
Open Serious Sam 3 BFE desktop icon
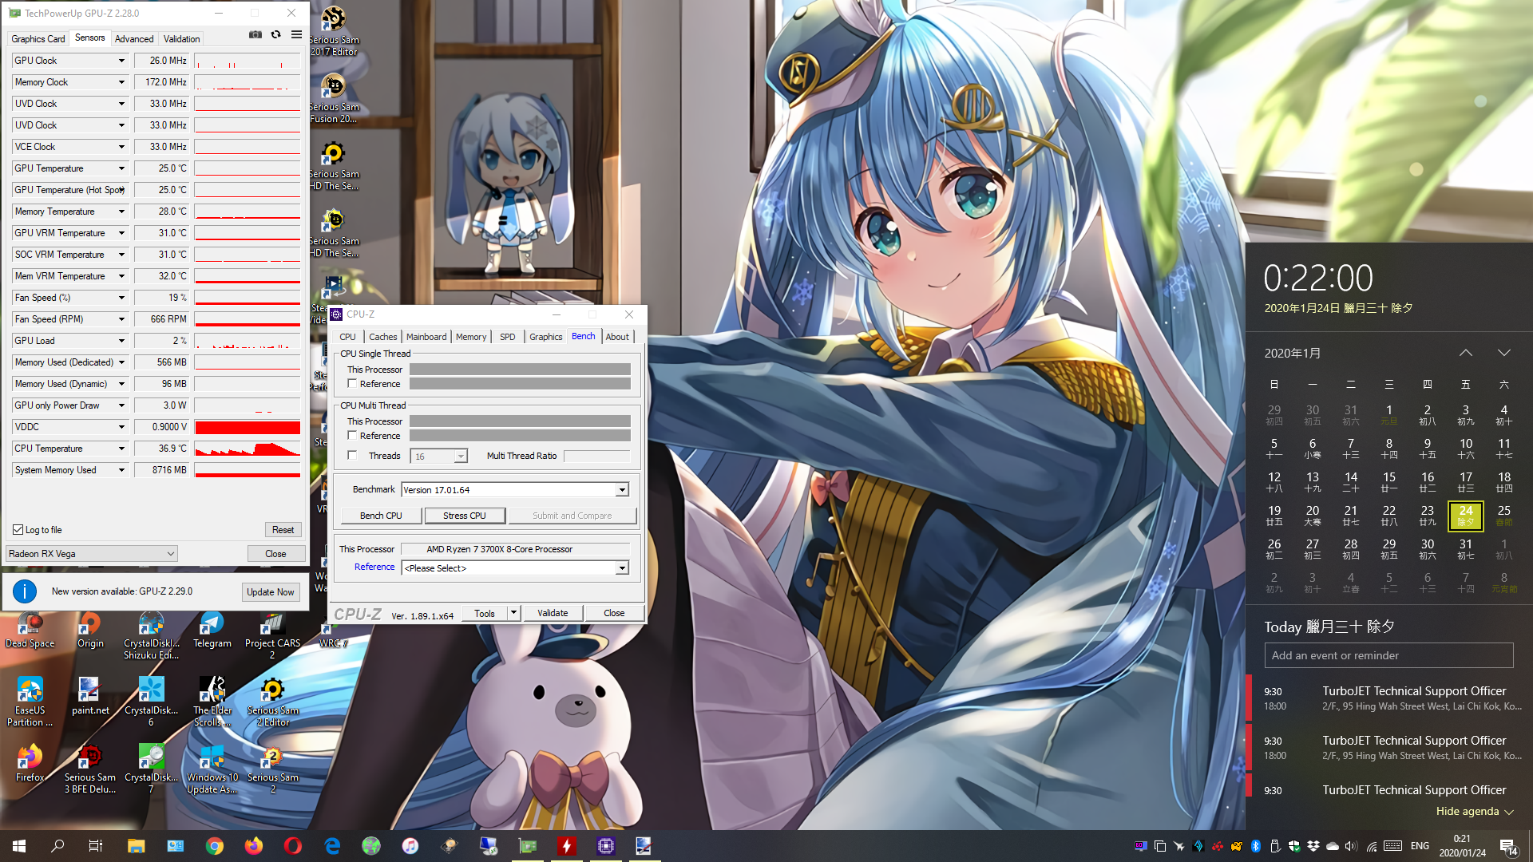tap(90, 769)
